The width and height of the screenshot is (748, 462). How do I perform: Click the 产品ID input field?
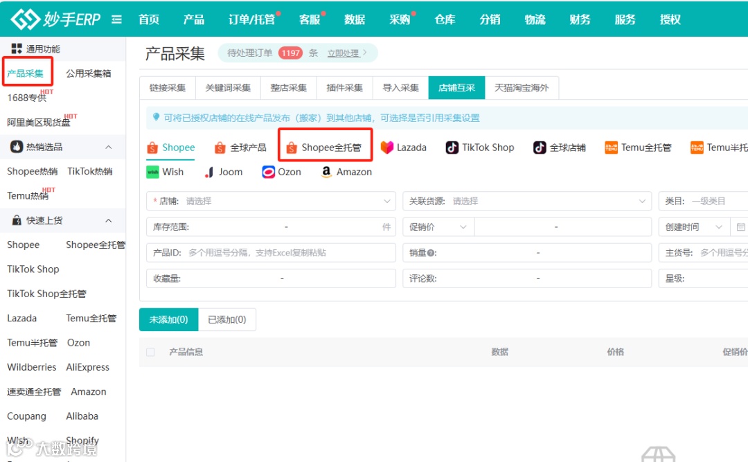tap(271, 253)
